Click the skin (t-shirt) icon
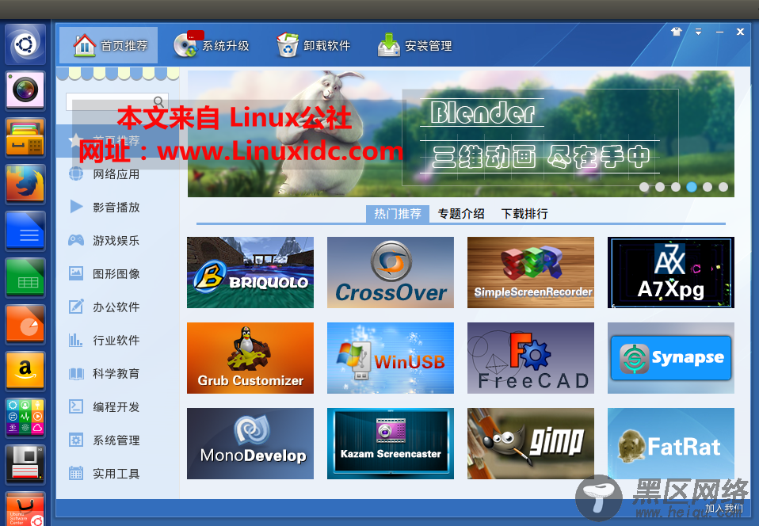This screenshot has width=759, height=526. pyautogui.click(x=677, y=32)
